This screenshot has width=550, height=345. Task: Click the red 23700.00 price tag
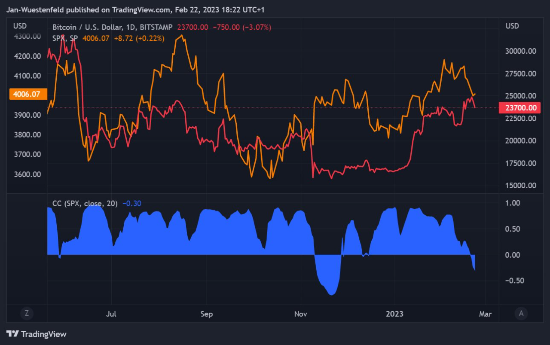(x=520, y=108)
